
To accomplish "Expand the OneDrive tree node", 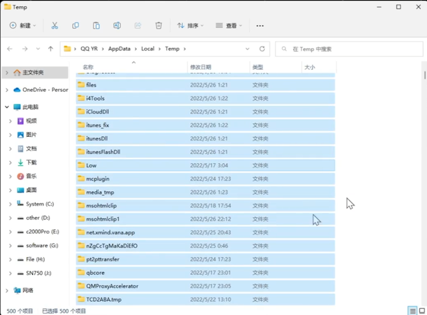I will click(x=6, y=89).
